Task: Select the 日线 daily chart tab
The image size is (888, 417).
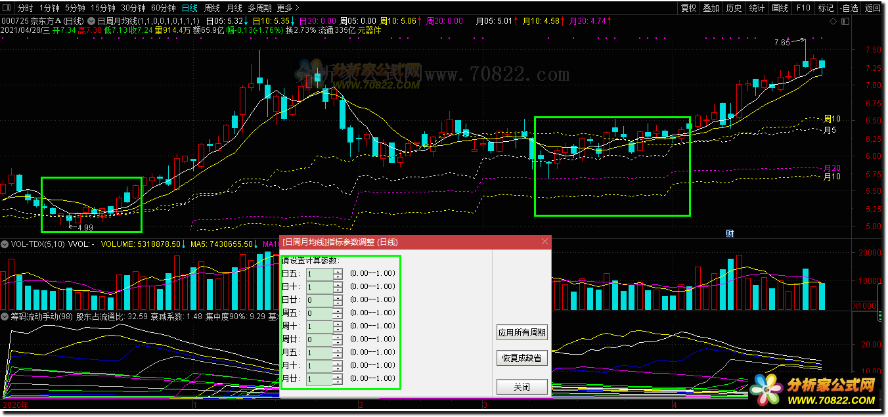Action: pos(190,8)
